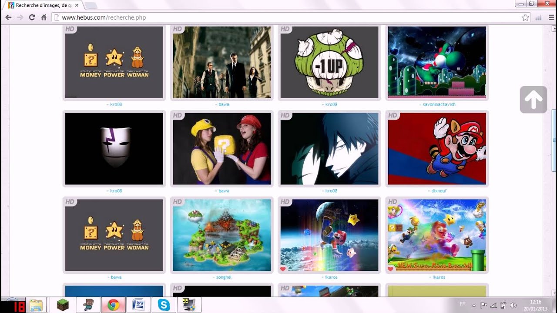
Task: Switch to Google Chrome in the taskbar
Action: 114,305
